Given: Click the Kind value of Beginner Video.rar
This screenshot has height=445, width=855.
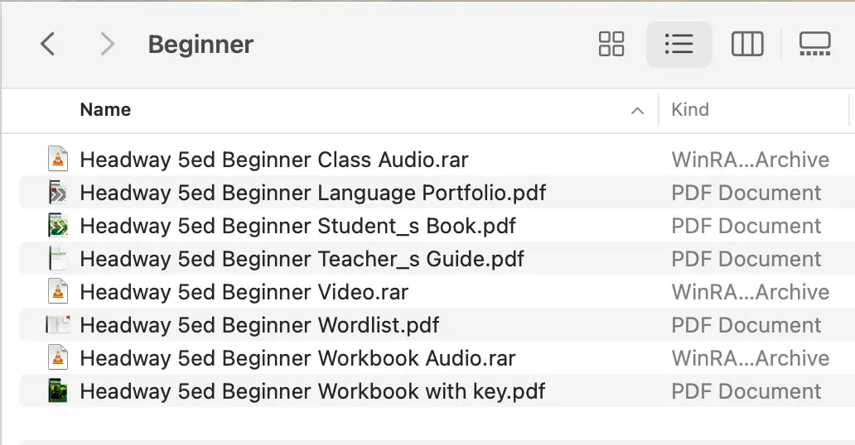Looking at the screenshot, I should 751,292.
